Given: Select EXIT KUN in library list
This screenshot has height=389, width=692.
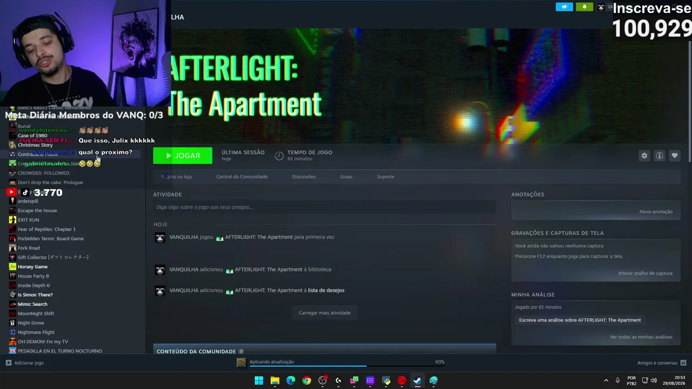Looking at the screenshot, I should click(28, 220).
